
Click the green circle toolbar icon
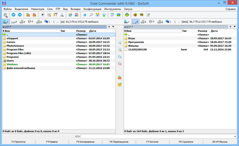pos(127,15)
